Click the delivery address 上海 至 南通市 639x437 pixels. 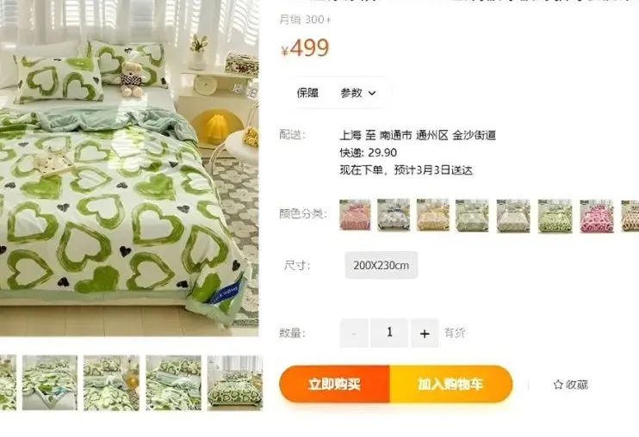pyautogui.click(x=375, y=135)
